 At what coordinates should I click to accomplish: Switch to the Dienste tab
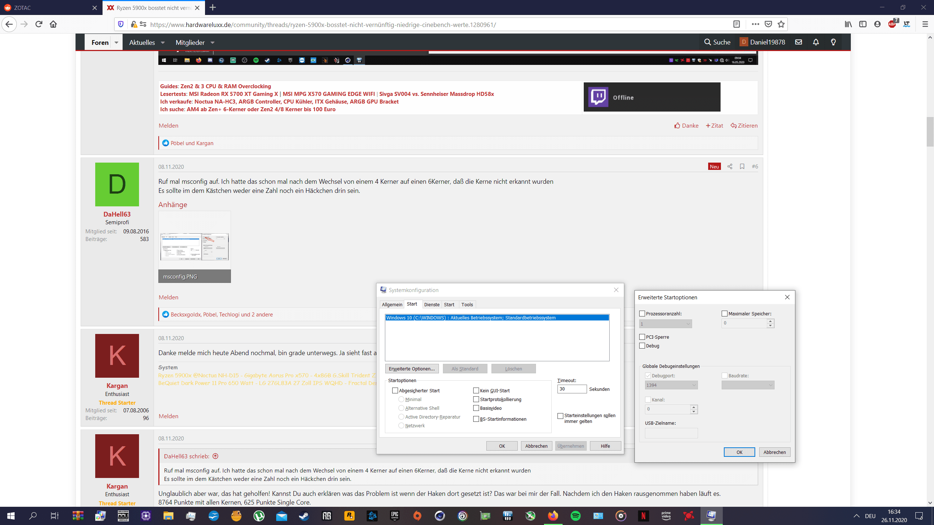tap(432, 304)
